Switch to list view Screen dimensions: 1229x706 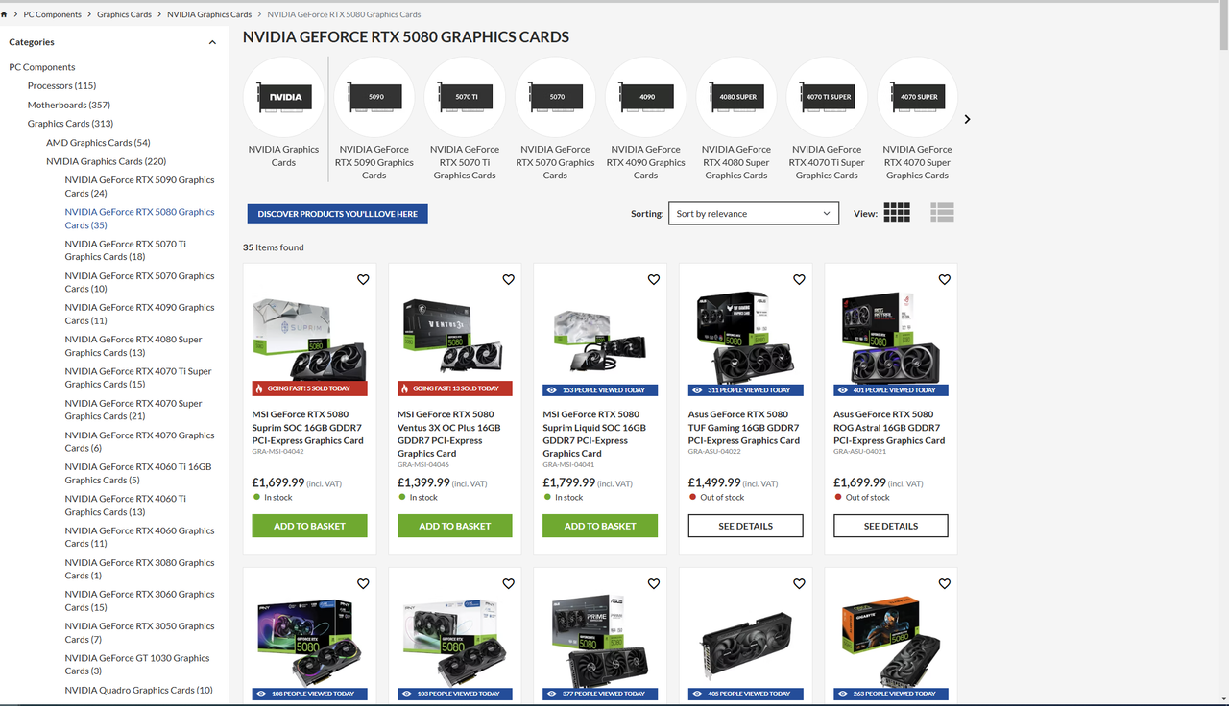[943, 213]
